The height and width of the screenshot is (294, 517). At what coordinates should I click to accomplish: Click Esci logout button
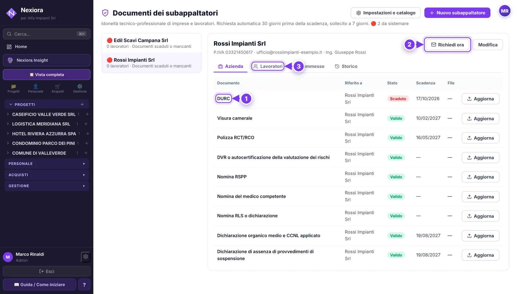47,271
